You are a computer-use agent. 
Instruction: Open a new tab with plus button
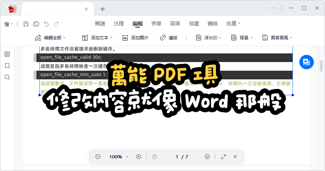tap(103, 9)
